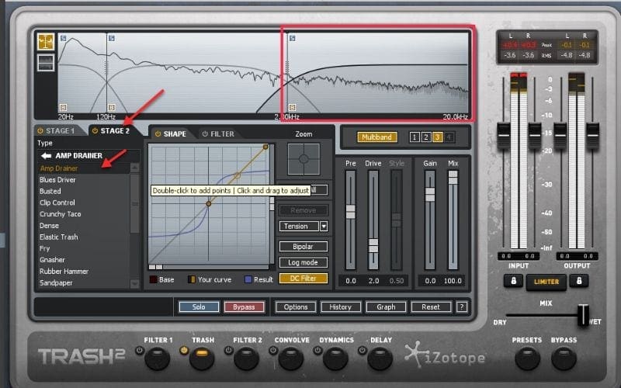621x388 pixels.
Task: Click the Tension field
Action: pos(299,226)
